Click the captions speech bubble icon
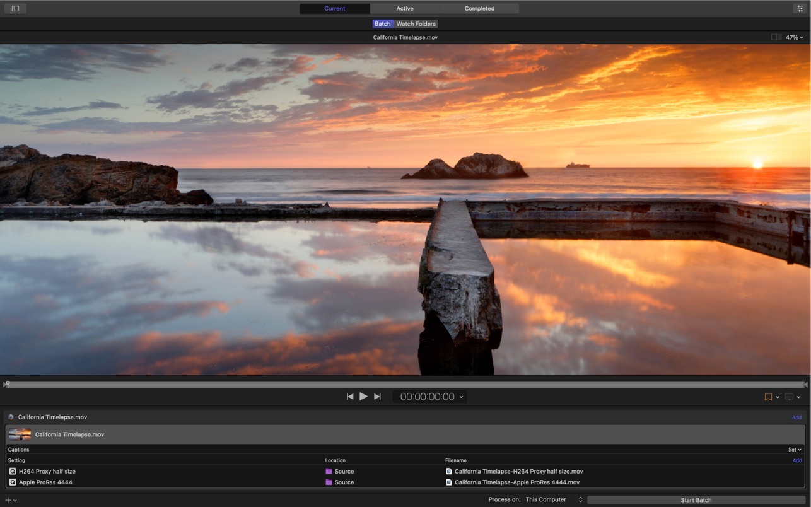 click(789, 397)
